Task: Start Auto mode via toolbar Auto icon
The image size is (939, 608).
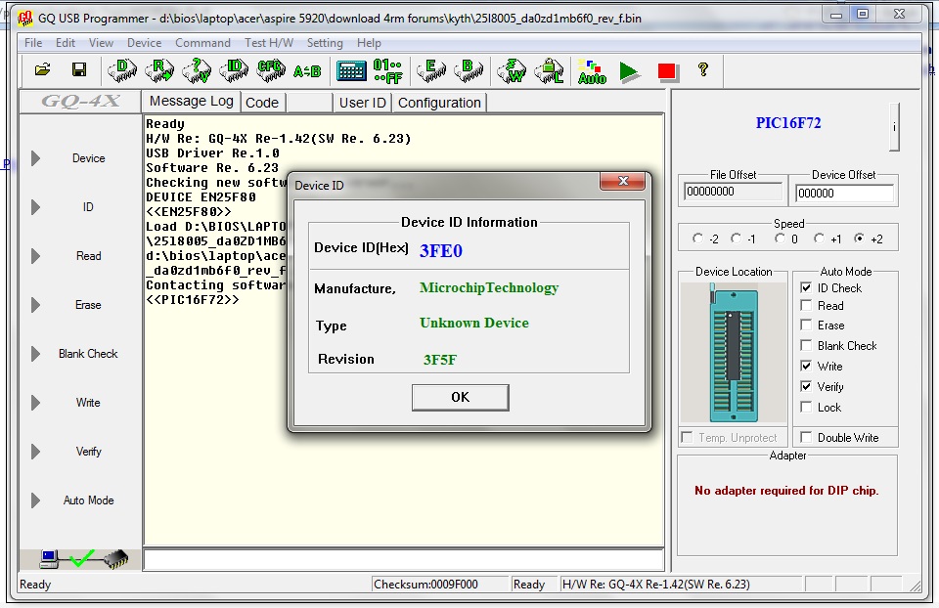Action: coord(593,71)
